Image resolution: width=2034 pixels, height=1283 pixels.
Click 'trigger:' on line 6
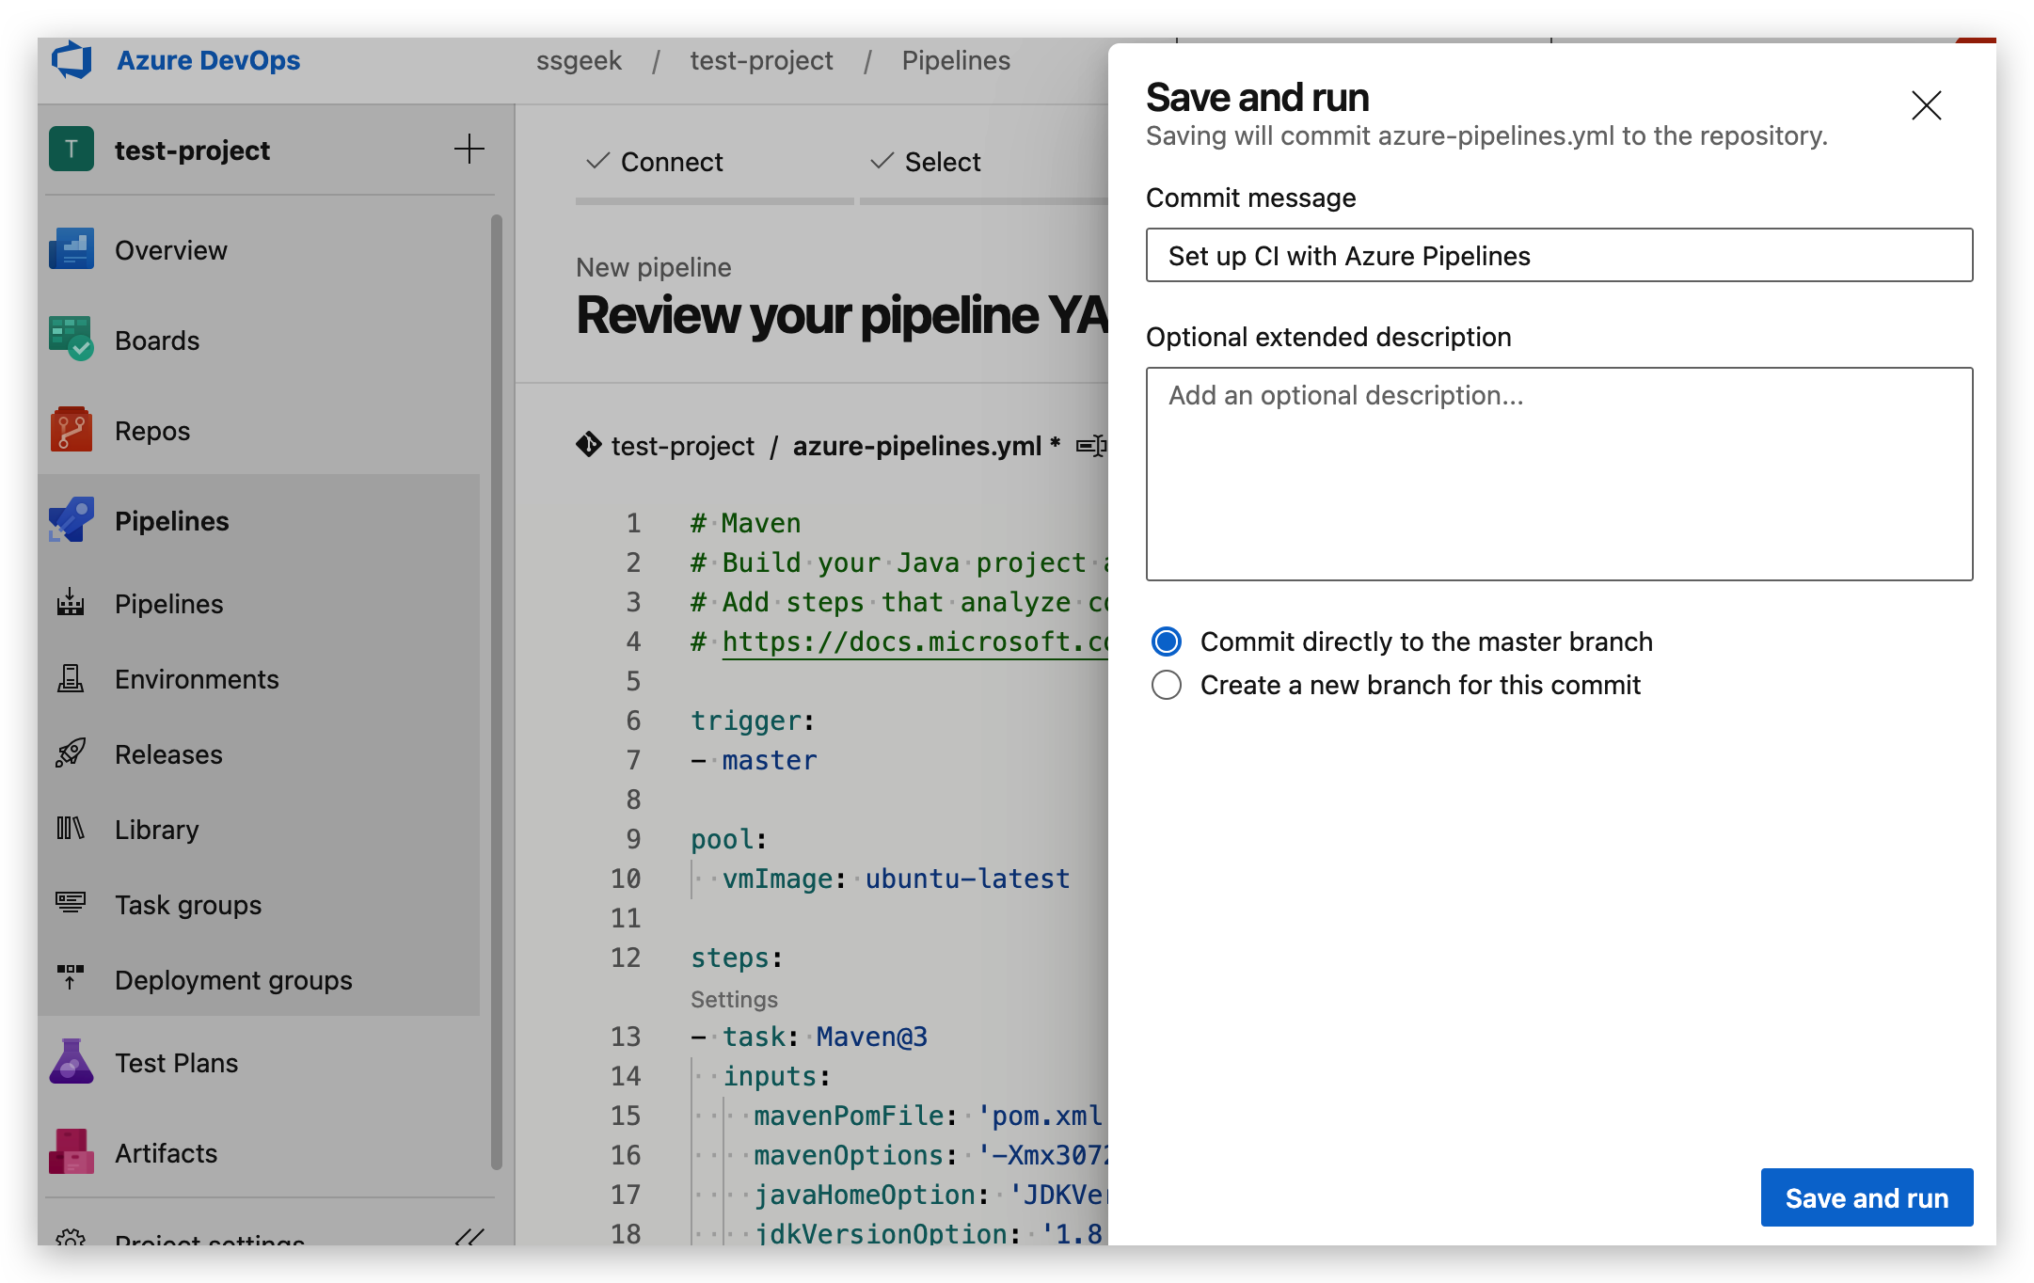point(753,721)
